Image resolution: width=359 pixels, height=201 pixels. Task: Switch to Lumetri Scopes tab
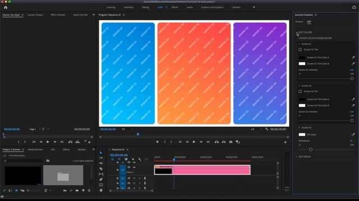(35, 15)
